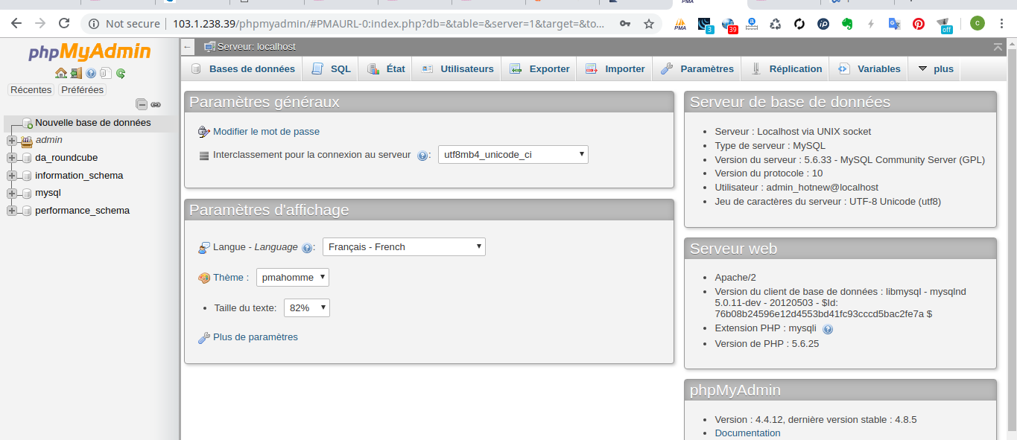Click the browser address bar URL
This screenshot has width=1017, height=440.
[389, 24]
